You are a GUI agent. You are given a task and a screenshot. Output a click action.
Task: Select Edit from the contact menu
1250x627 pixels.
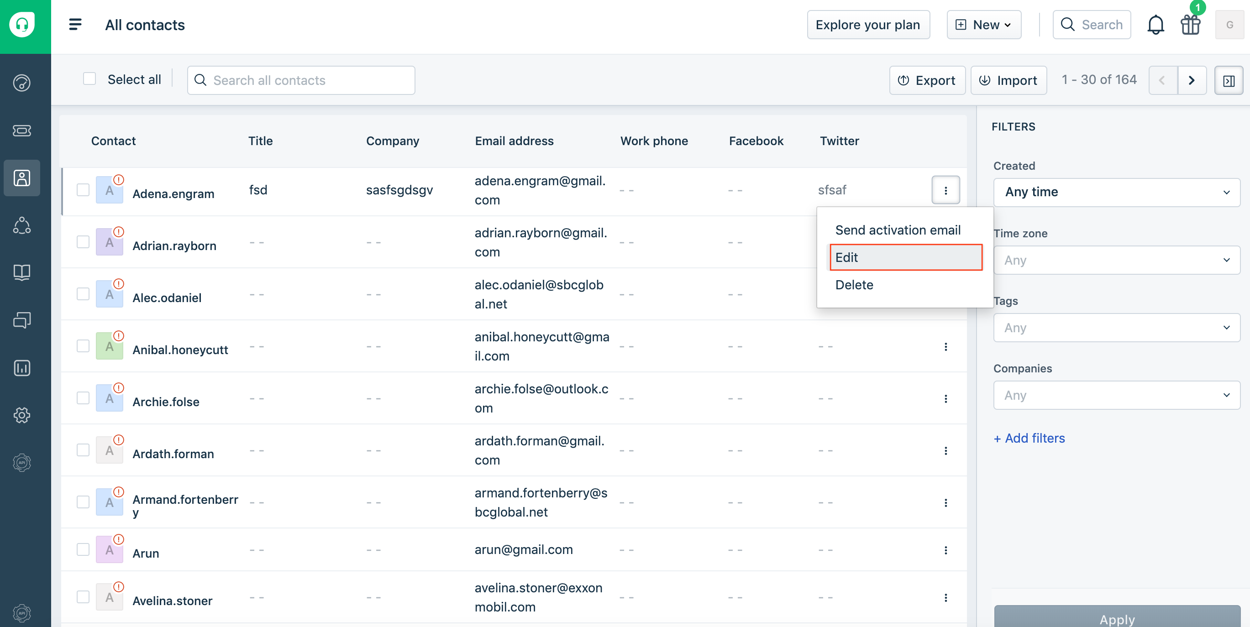905,257
